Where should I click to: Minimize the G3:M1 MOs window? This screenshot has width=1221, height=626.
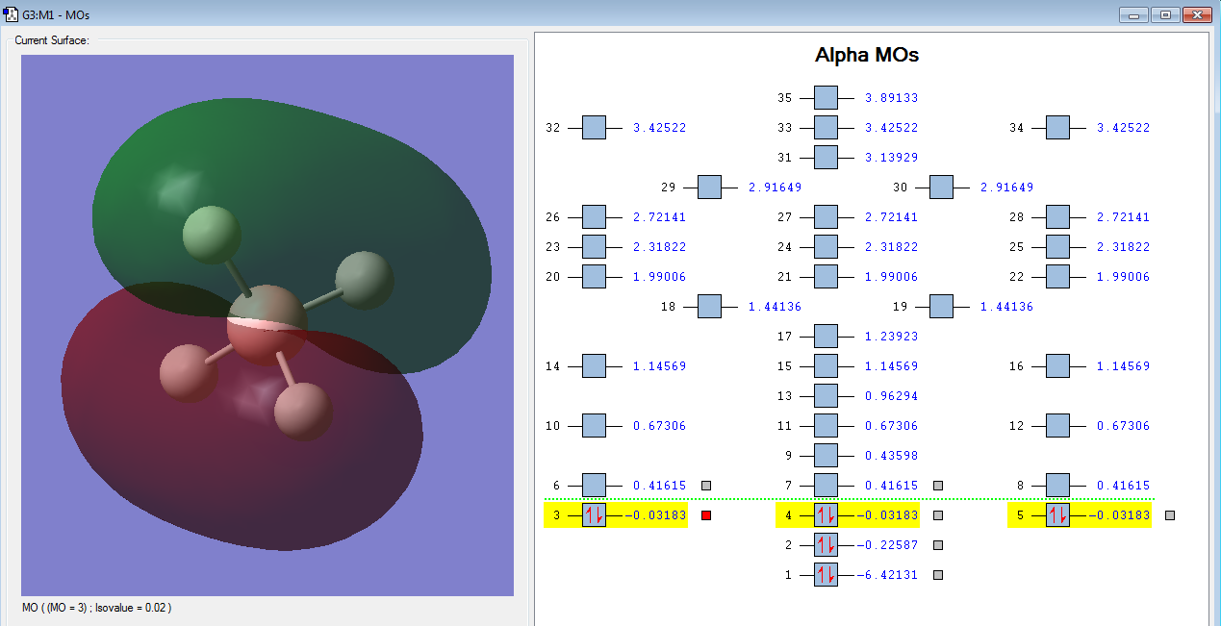pos(1135,14)
